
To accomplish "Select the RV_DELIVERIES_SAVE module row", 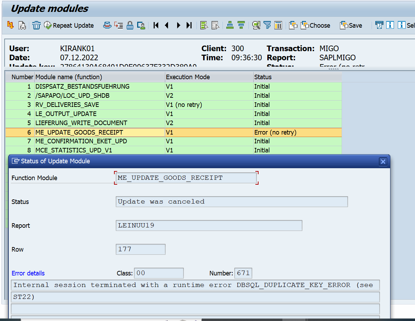I will (x=67, y=105).
